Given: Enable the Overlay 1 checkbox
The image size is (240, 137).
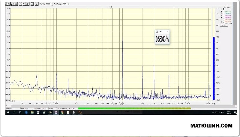Looking at the screenshot, I should point(223,11).
